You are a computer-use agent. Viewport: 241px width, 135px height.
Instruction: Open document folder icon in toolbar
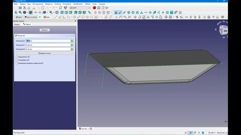point(20,7)
